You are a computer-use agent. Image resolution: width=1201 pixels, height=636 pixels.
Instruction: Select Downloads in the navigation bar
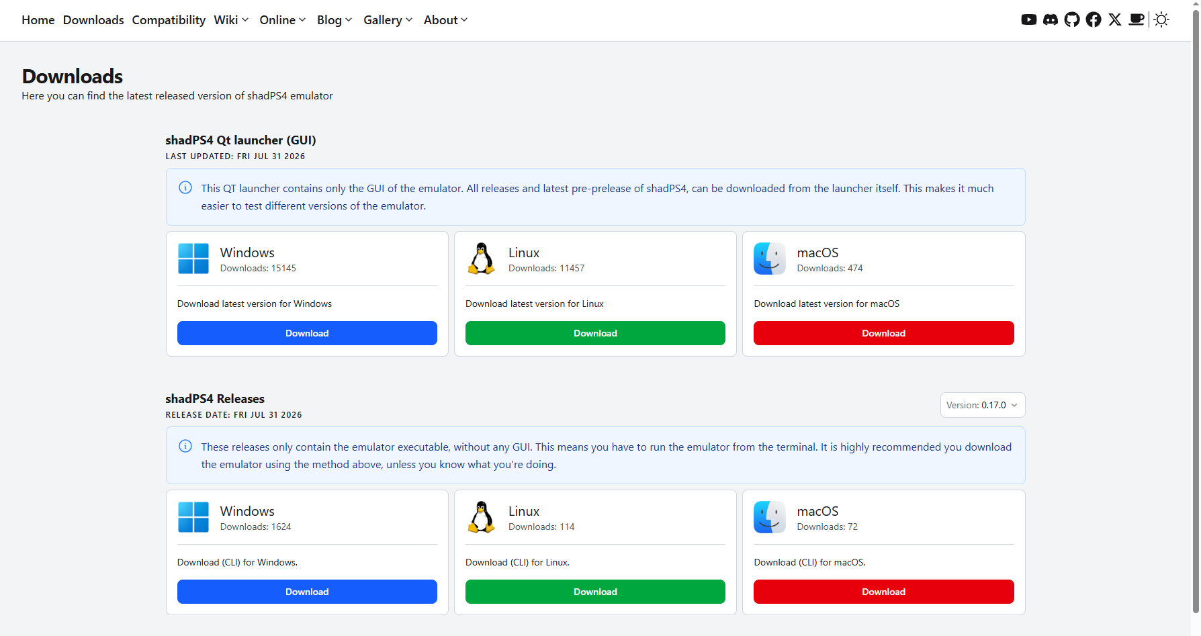click(93, 20)
